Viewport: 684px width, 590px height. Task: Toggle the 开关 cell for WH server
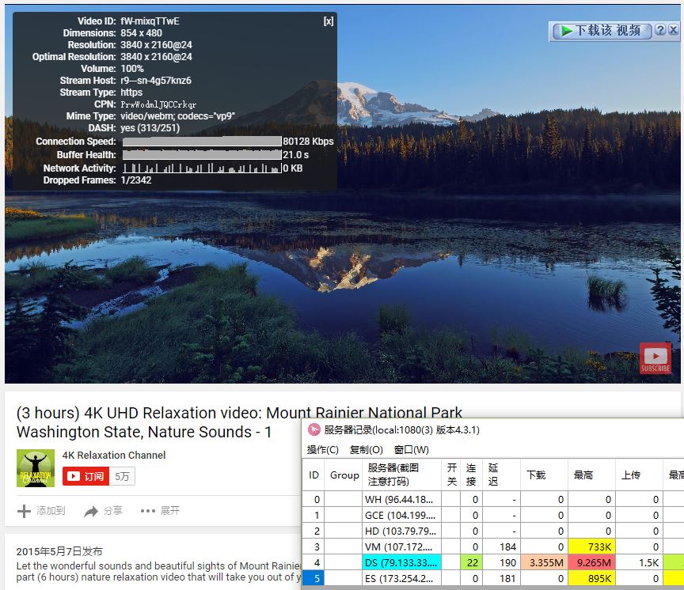[x=451, y=499]
